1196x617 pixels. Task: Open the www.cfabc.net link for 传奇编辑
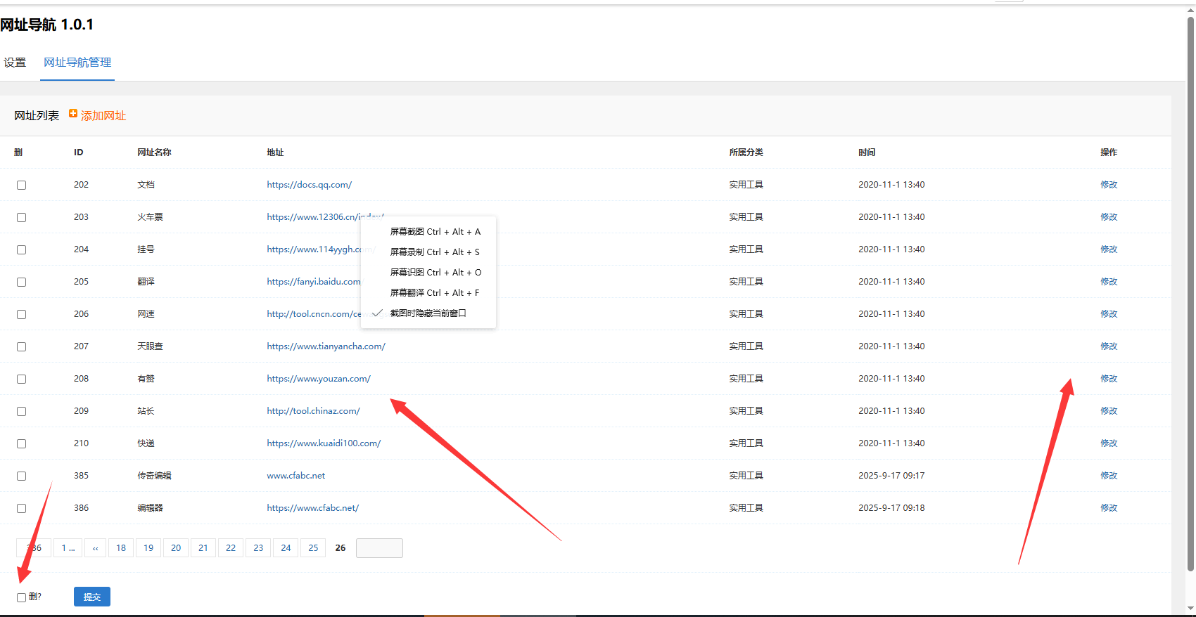tap(295, 476)
